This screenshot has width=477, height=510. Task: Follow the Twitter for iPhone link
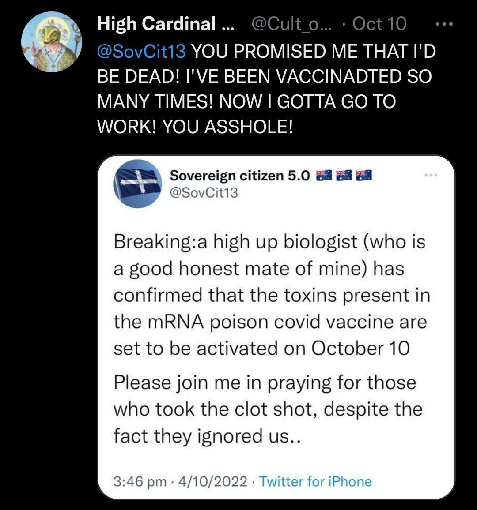click(x=315, y=481)
